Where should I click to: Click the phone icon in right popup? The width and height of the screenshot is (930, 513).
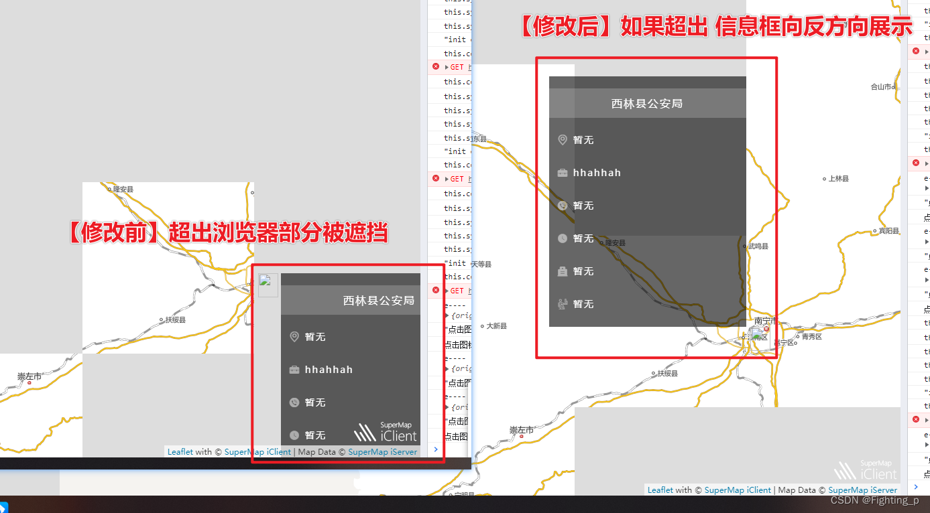pyautogui.click(x=563, y=206)
